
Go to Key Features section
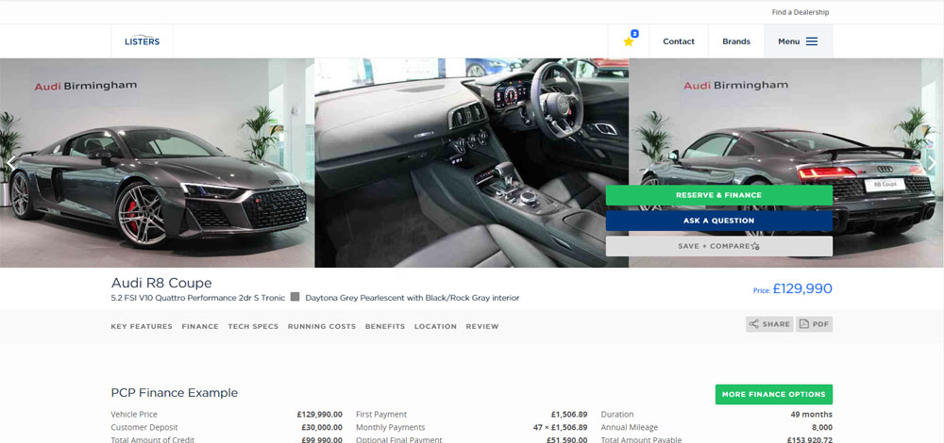(142, 327)
